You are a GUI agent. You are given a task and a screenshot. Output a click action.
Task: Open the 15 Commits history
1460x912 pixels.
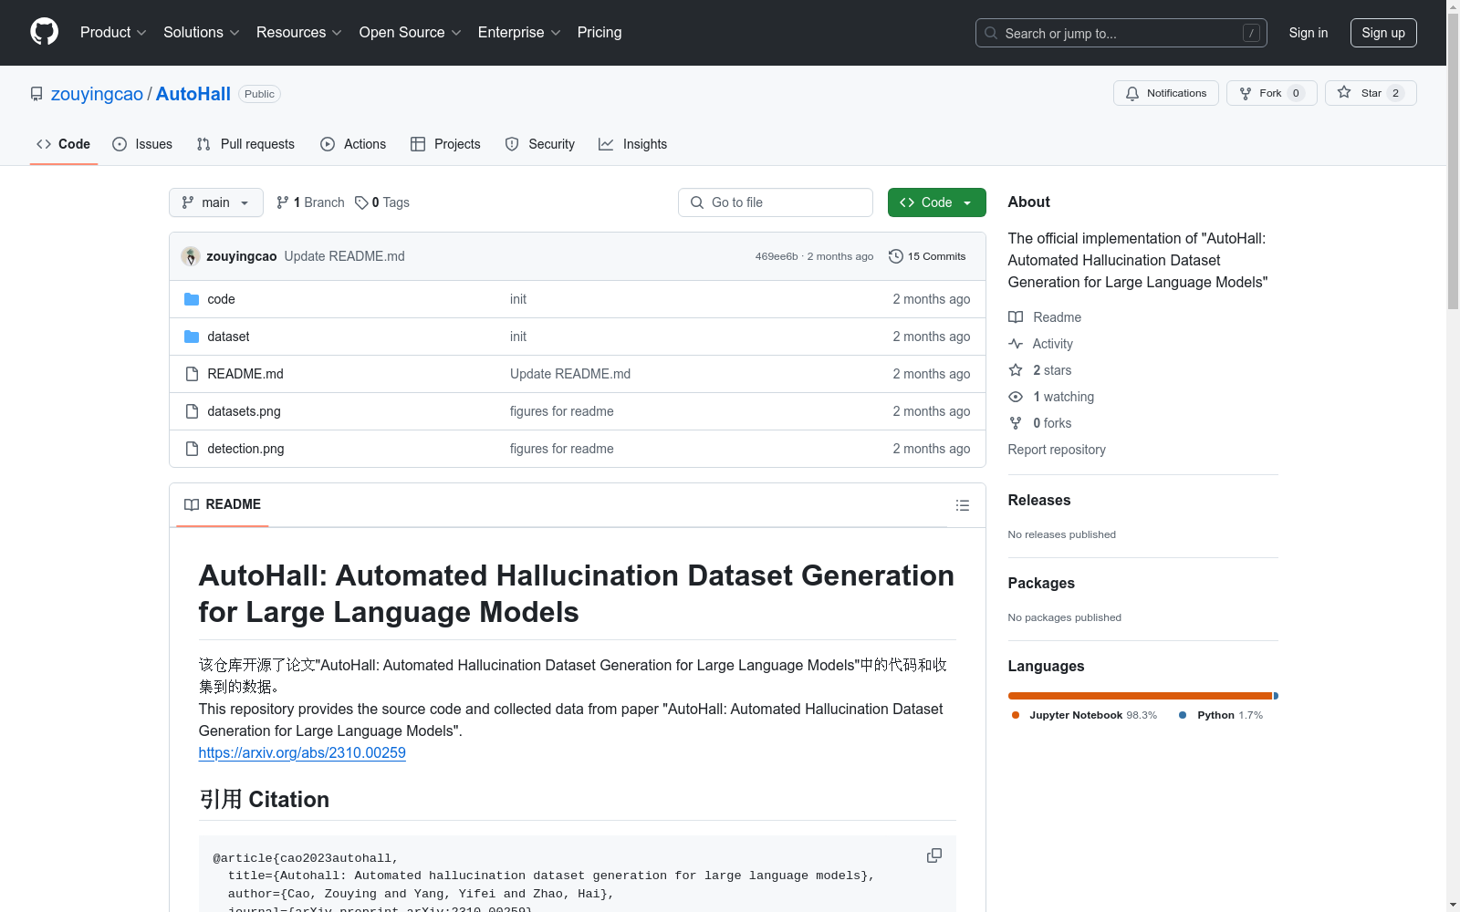[927, 256]
